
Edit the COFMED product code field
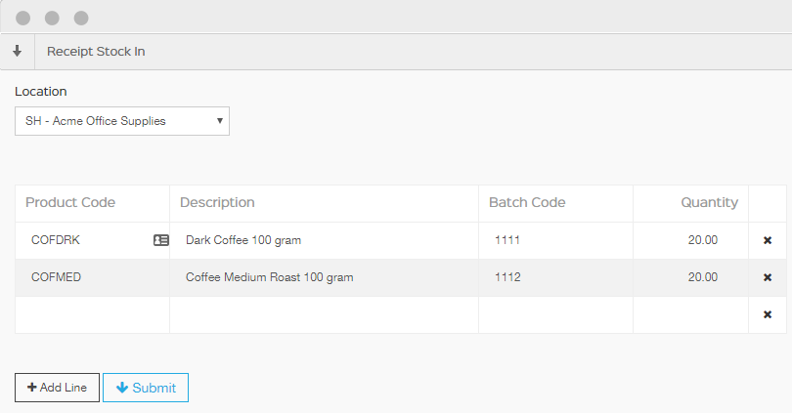[x=88, y=277]
